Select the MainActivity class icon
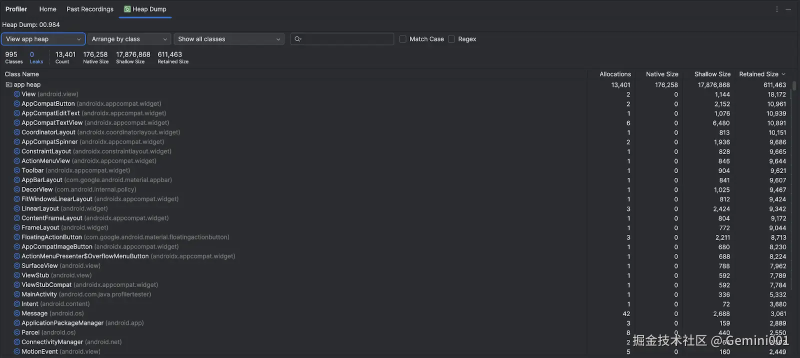Image resolution: width=800 pixels, height=358 pixels. pyautogui.click(x=17, y=294)
